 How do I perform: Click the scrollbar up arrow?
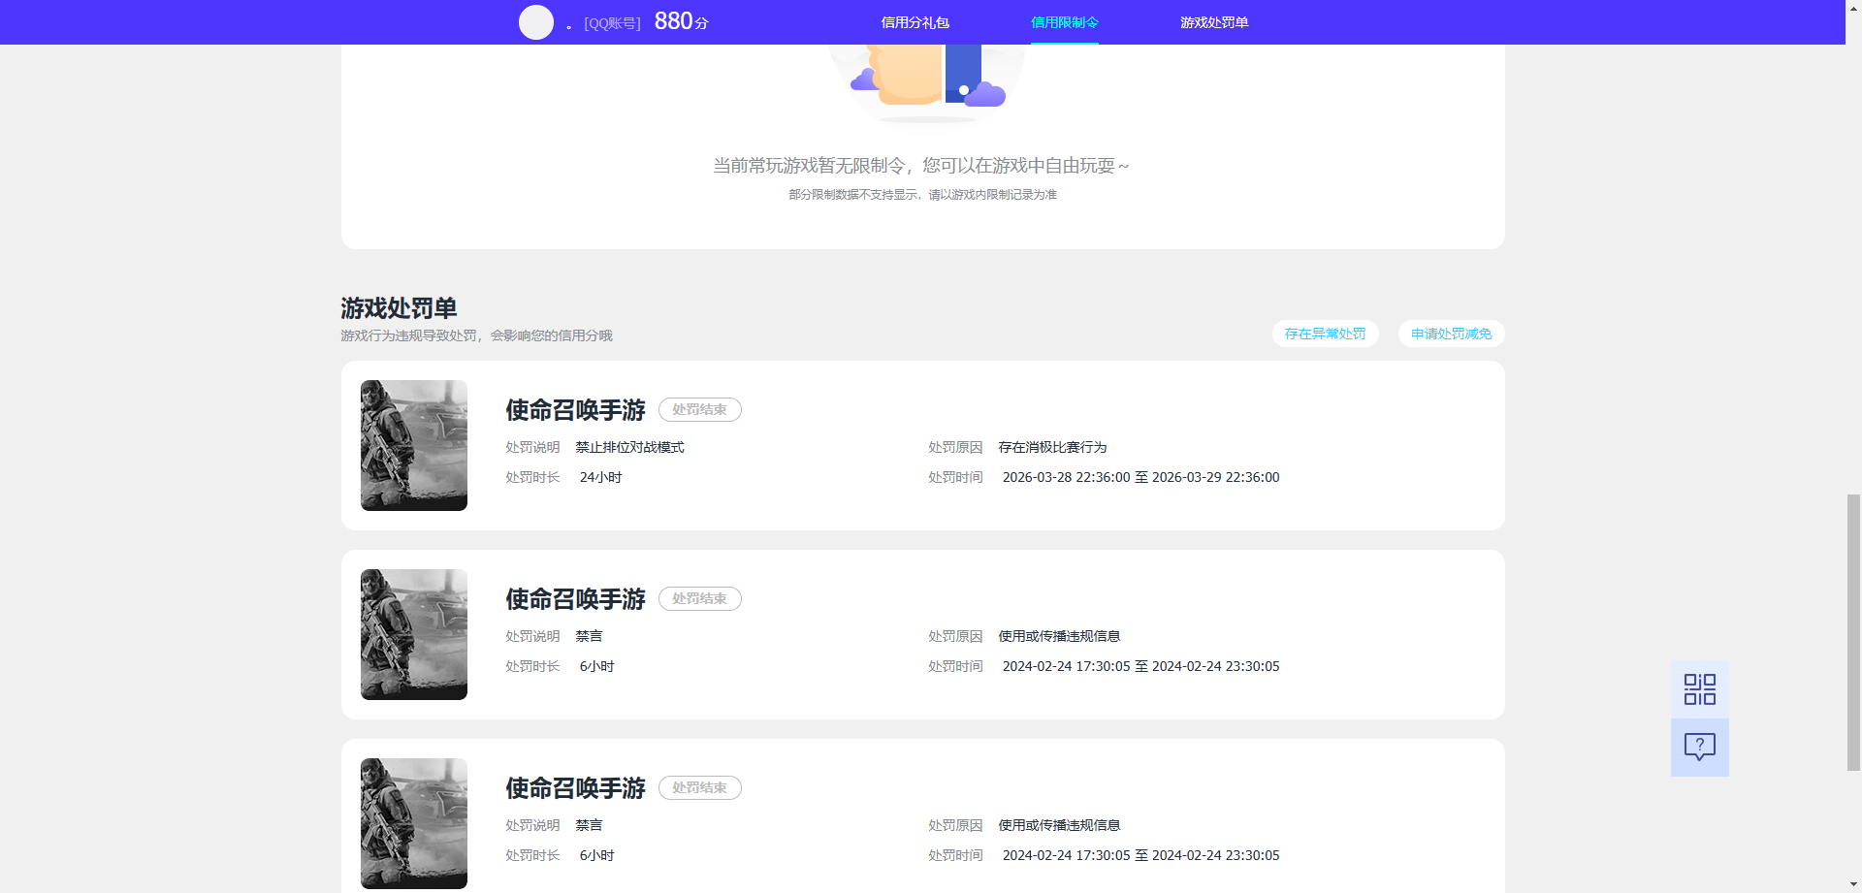pos(1853,8)
